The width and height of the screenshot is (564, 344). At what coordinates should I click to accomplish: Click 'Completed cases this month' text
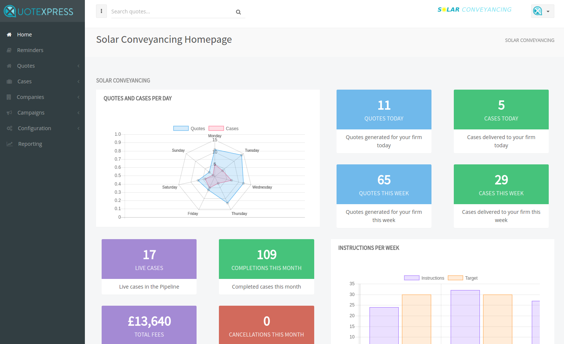[267, 287]
